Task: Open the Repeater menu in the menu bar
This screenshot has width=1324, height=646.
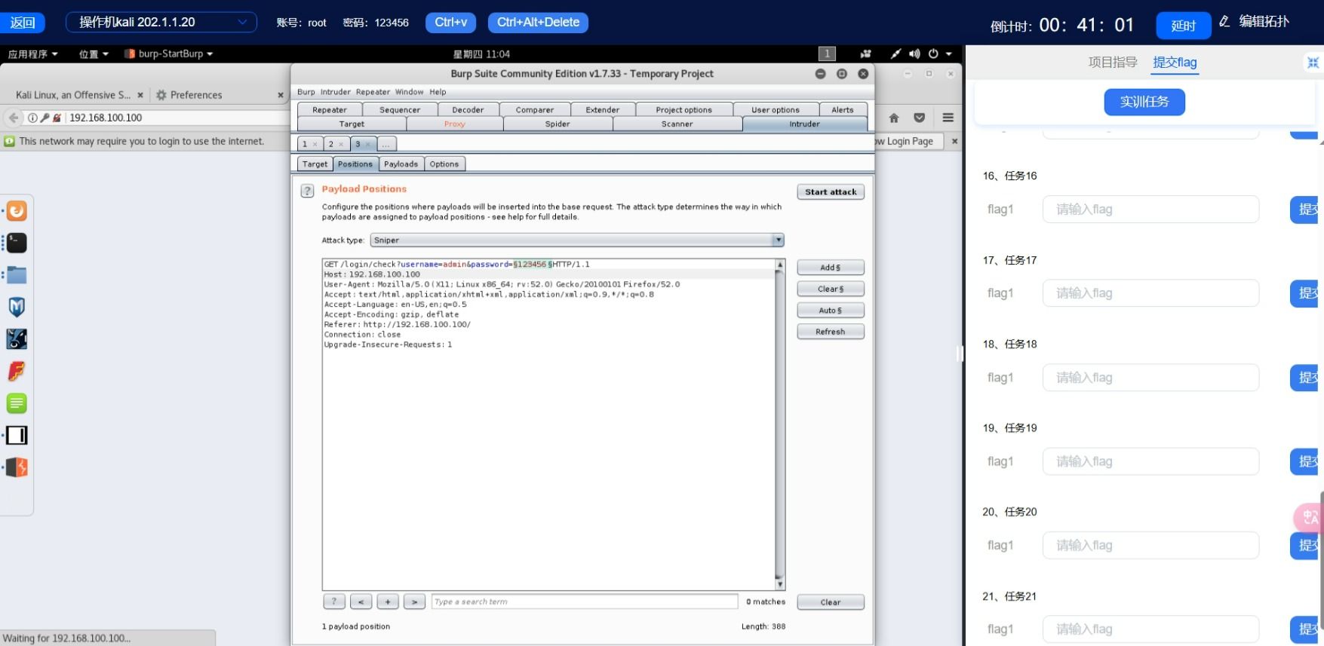Action: coord(373,92)
